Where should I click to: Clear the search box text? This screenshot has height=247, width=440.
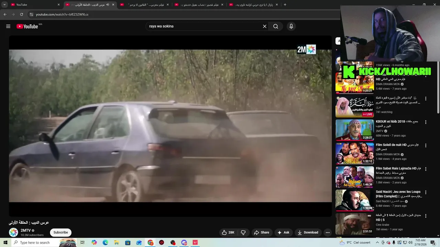[265, 26]
